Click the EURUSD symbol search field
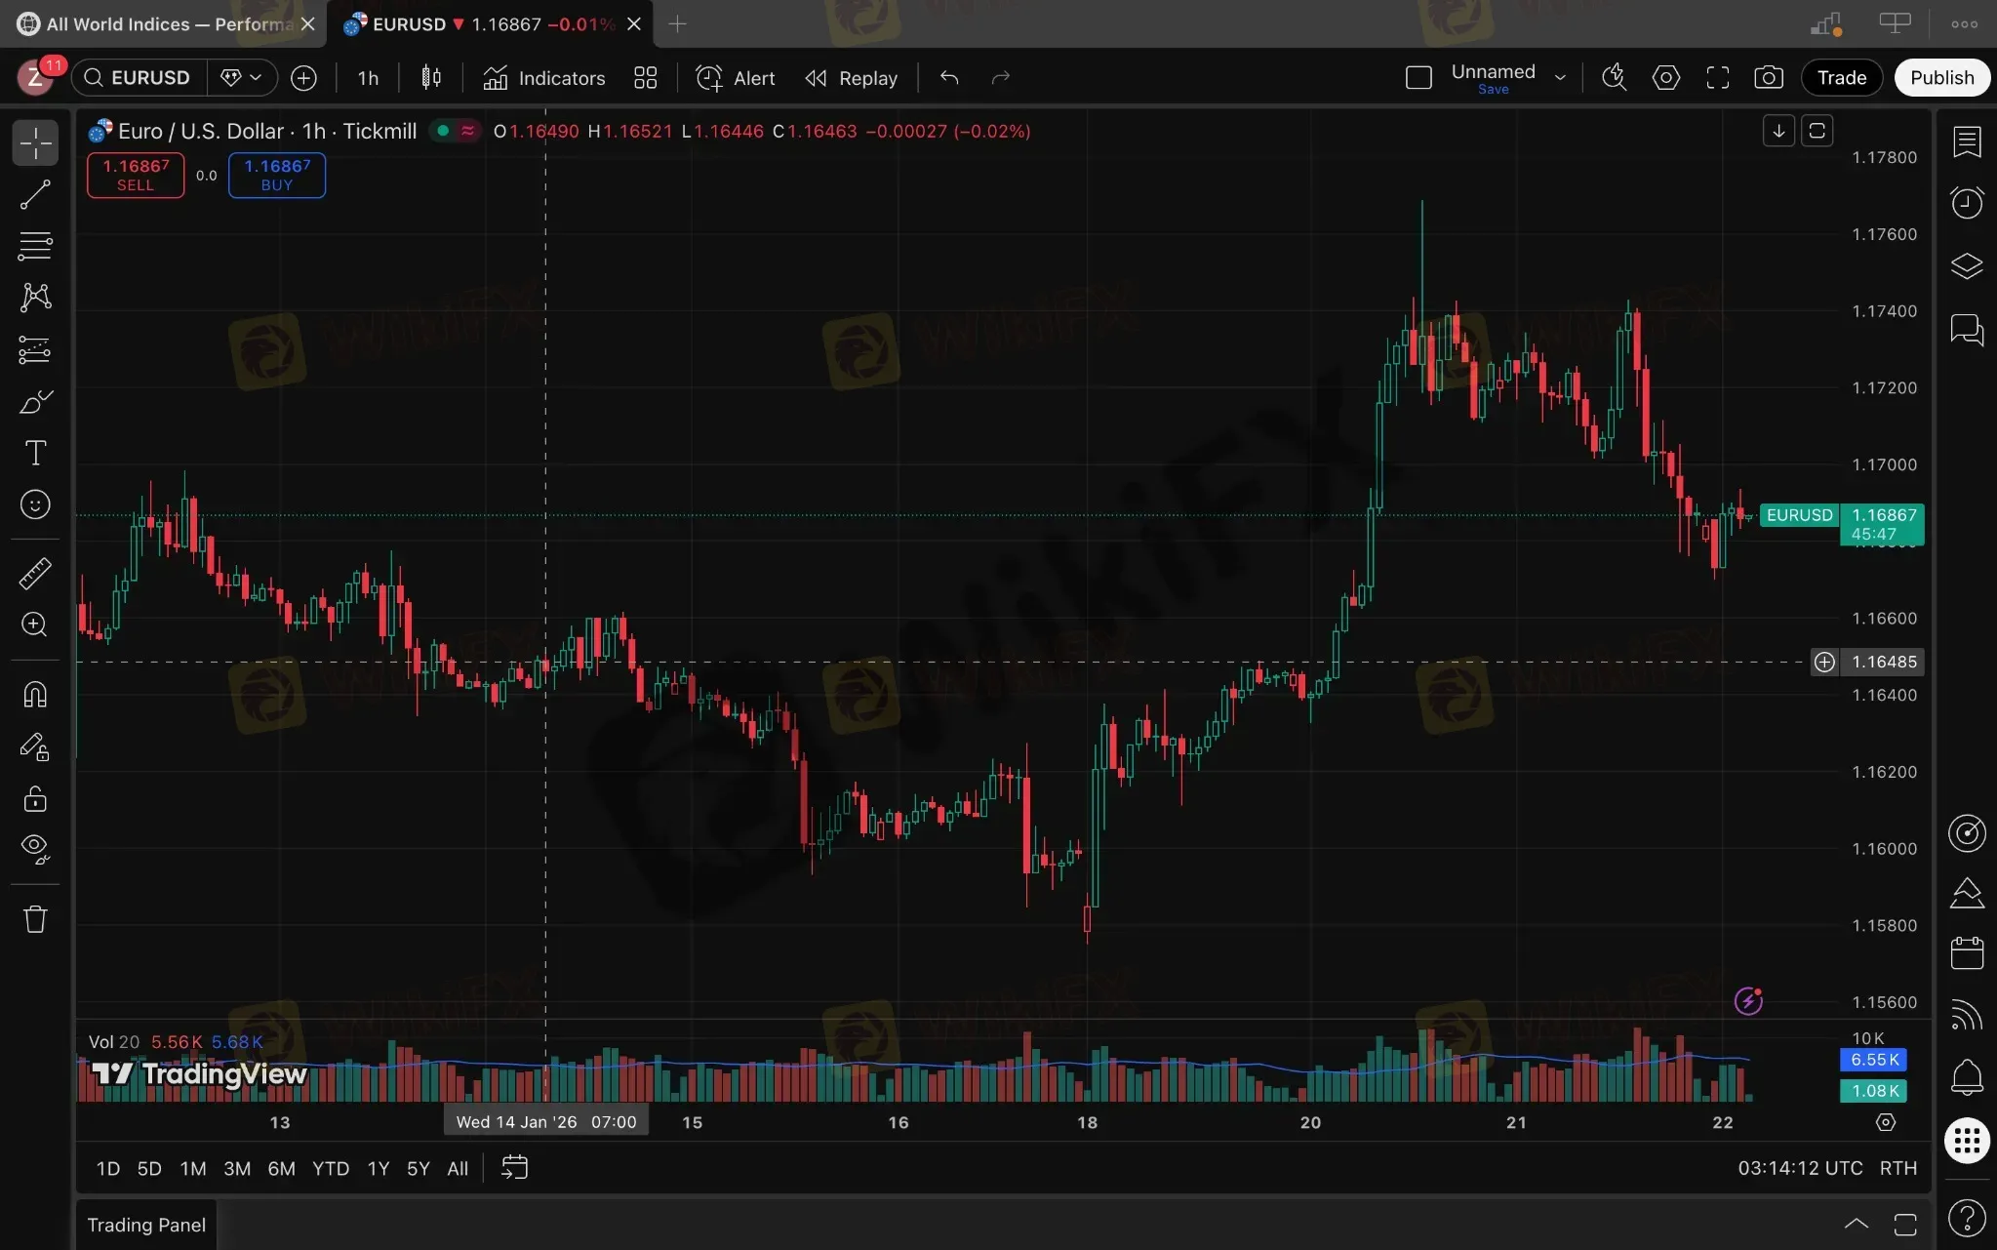1997x1250 pixels. pos(148,78)
